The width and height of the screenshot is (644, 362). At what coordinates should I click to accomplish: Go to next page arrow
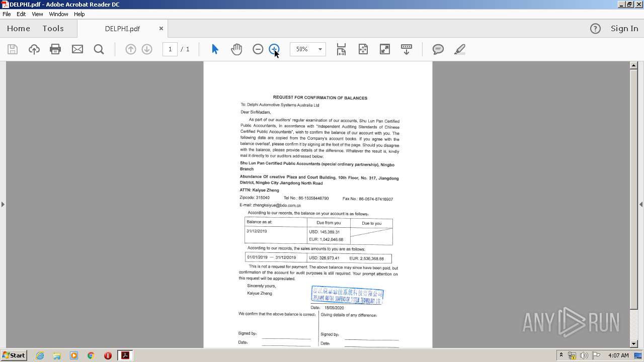pyautogui.click(x=147, y=49)
